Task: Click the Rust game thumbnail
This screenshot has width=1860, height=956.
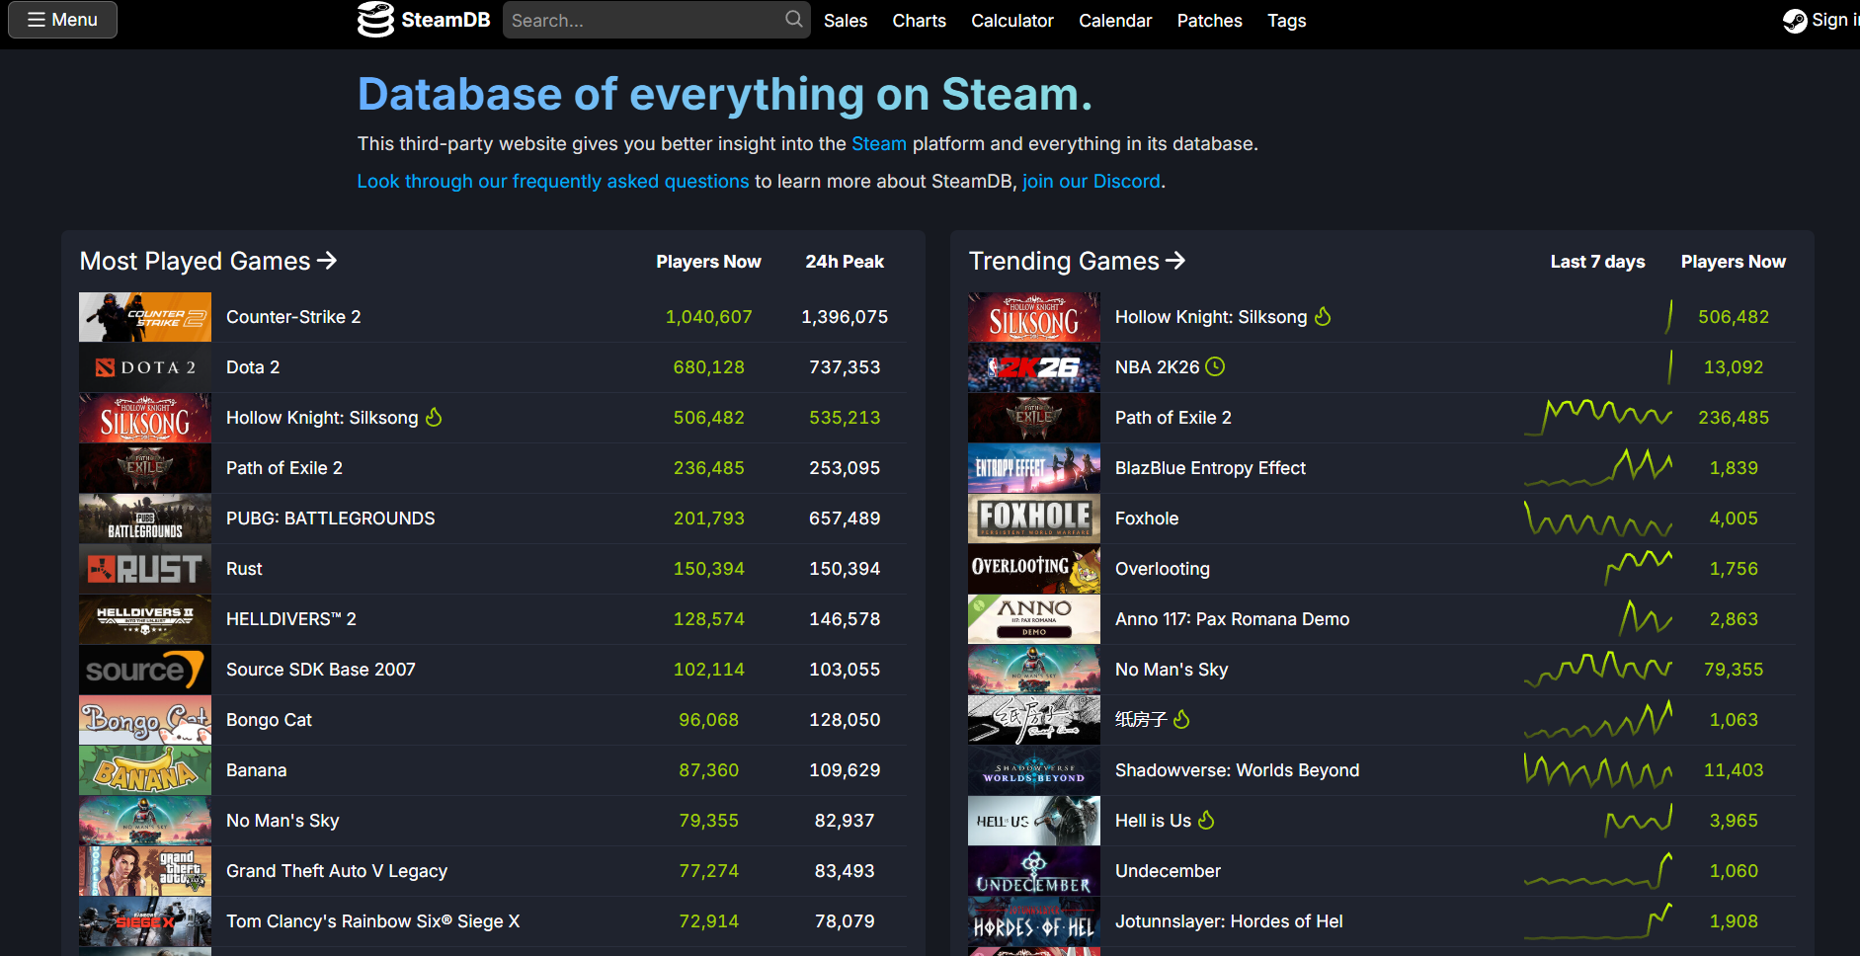Action: pyautogui.click(x=145, y=569)
